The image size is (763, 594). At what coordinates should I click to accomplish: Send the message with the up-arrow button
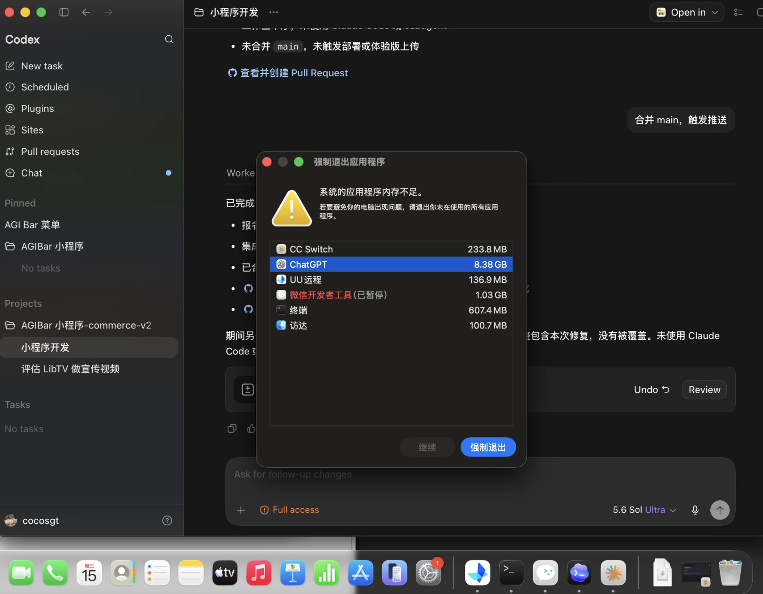pos(720,510)
